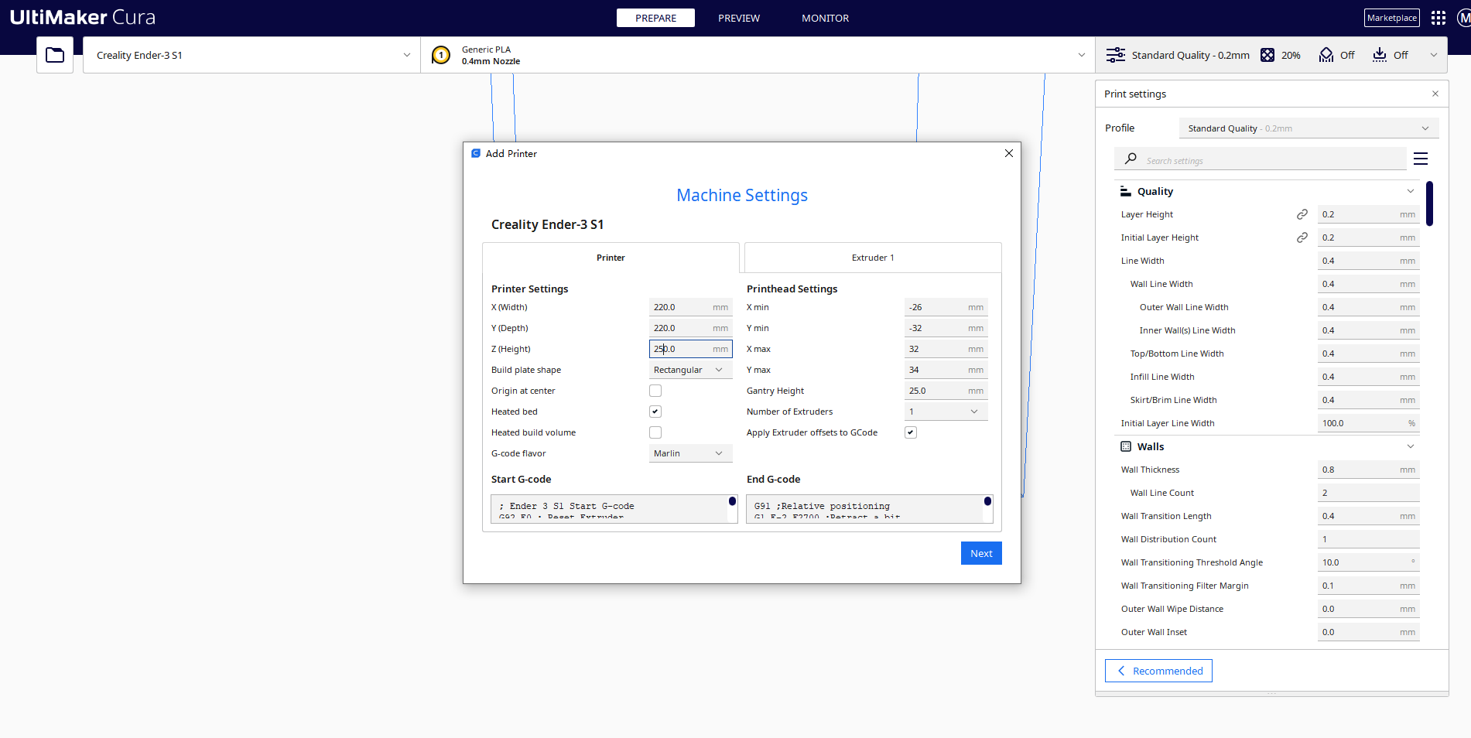
Task: Expand the Generic PLA material selector
Action: (x=758, y=55)
